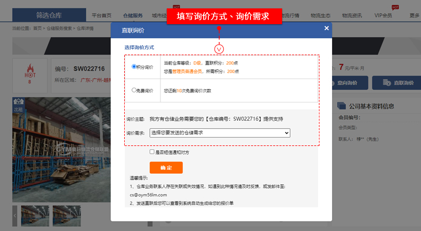Tick the 是否短信通知对方 checkbox
Screen dimensions: 421x231
point(152,152)
